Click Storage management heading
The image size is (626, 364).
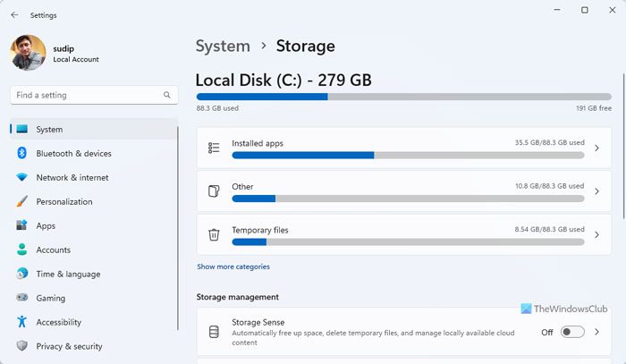(x=238, y=297)
